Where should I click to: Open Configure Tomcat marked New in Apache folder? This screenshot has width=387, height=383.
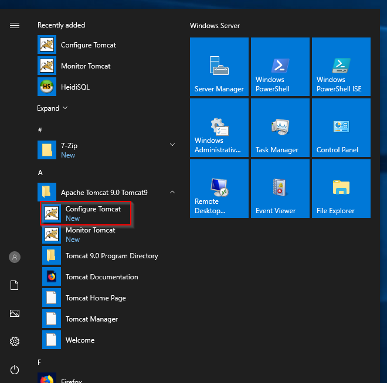pyautogui.click(x=86, y=213)
